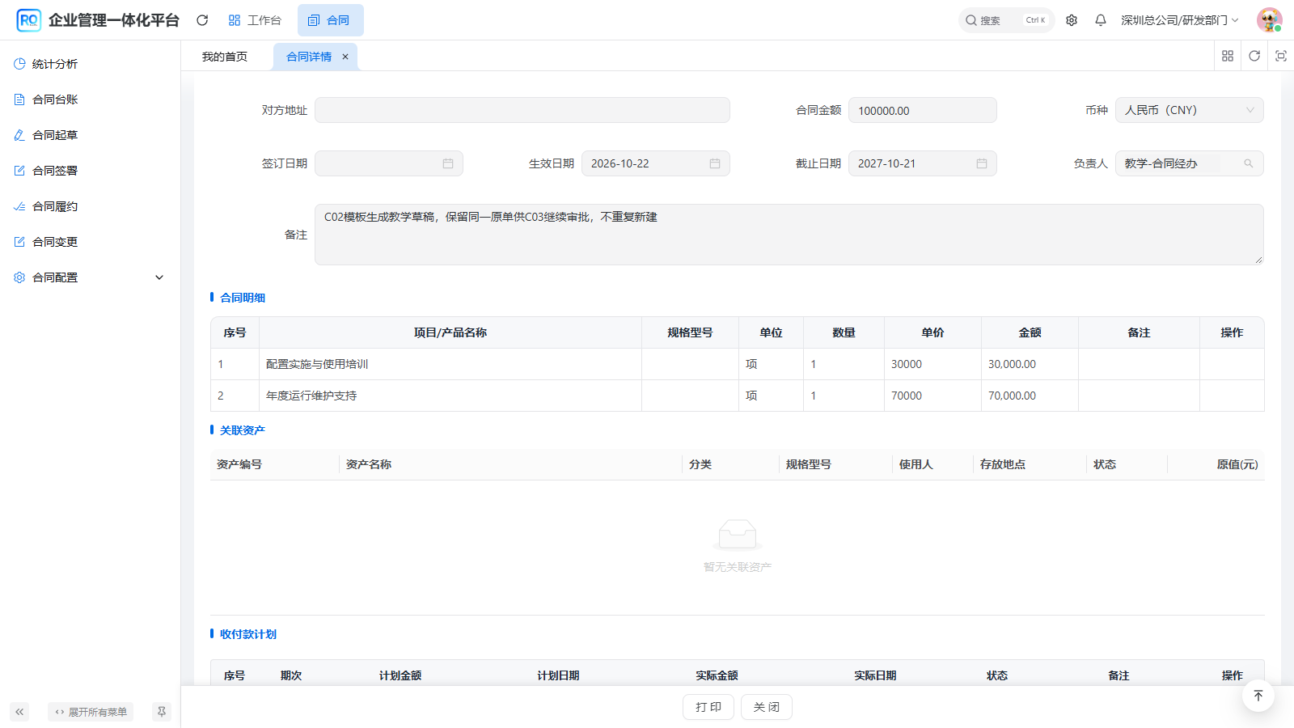The image size is (1294, 728).
Task: Open calendar icon in 截止日期 field
Action: coord(982,163)
